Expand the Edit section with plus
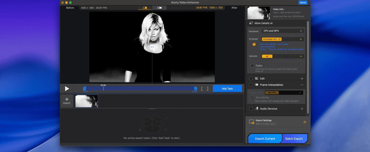370x152 pixels. pyautogui.click(x=302, y=78)
